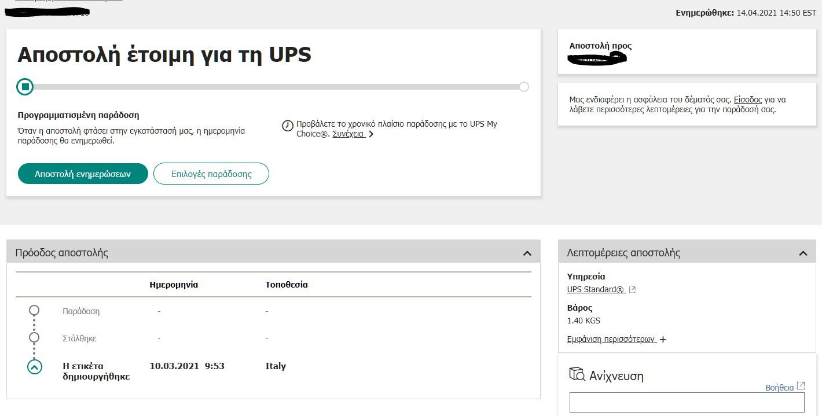Click the Τοποθεσία column header
This screenshot has width=822, height=416.
[x=287, y=285]
